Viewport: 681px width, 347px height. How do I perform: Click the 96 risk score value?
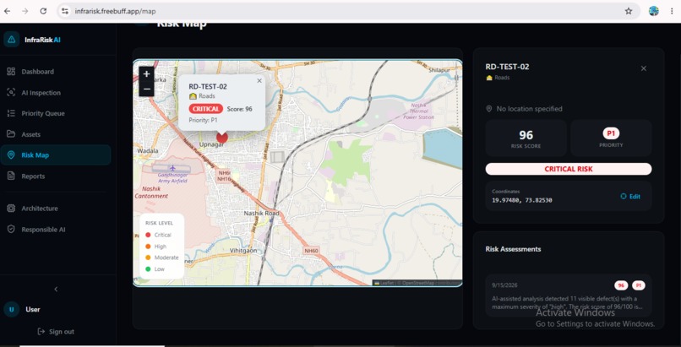526,135
